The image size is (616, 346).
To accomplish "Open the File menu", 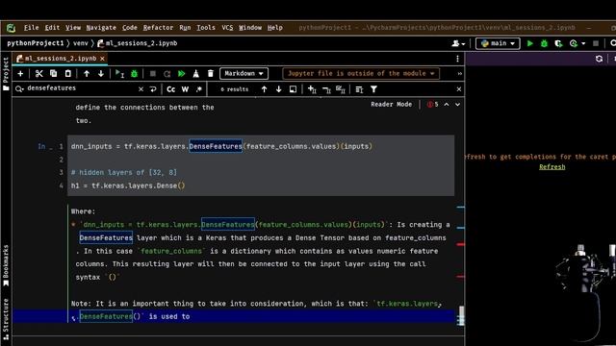I will 31,28.
